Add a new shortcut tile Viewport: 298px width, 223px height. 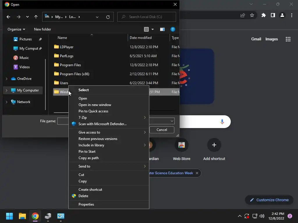(214, 150)
